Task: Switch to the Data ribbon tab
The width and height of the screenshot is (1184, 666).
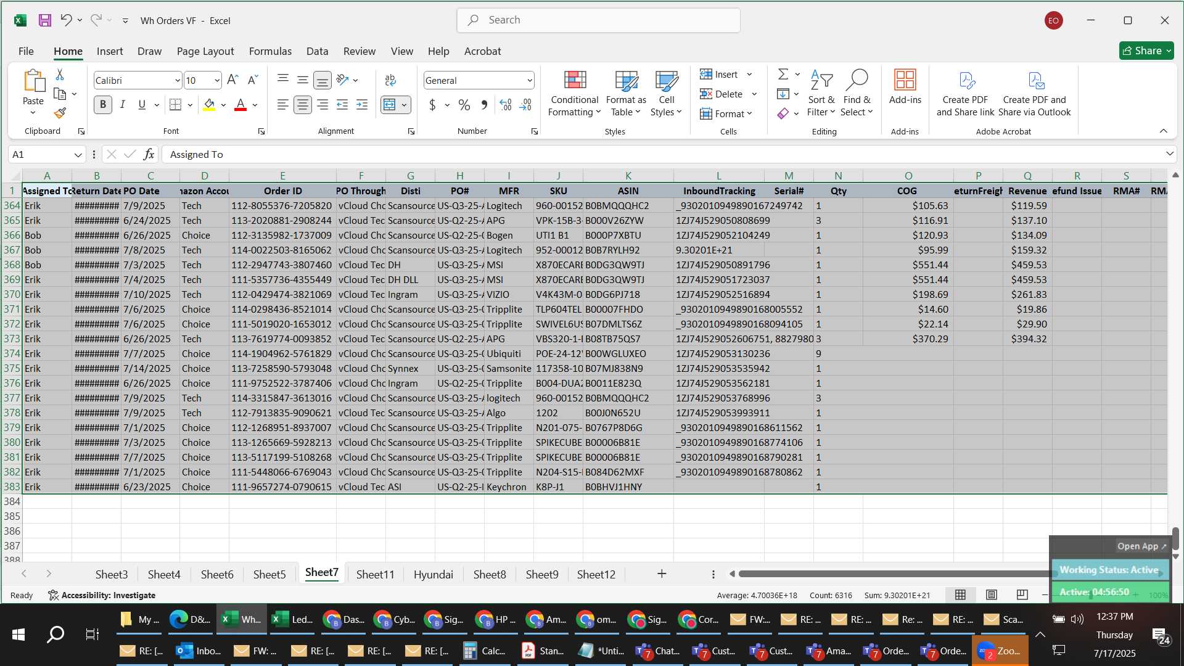Action: click(317, 51)
